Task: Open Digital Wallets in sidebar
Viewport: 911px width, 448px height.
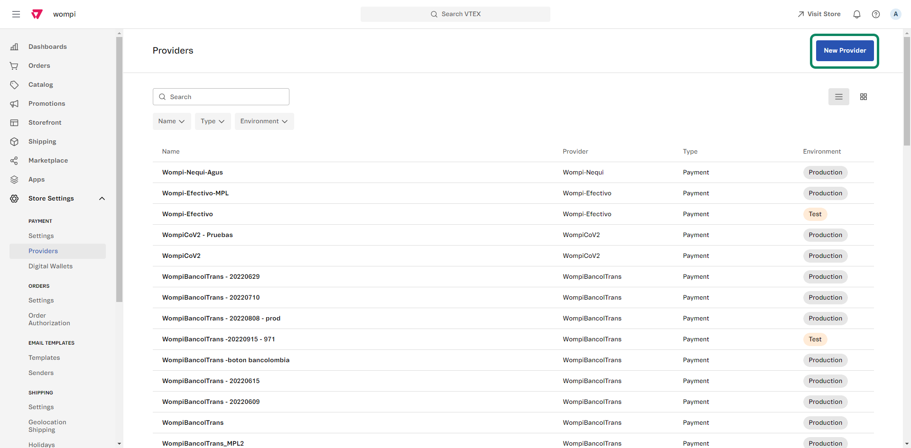Action: 50,266
